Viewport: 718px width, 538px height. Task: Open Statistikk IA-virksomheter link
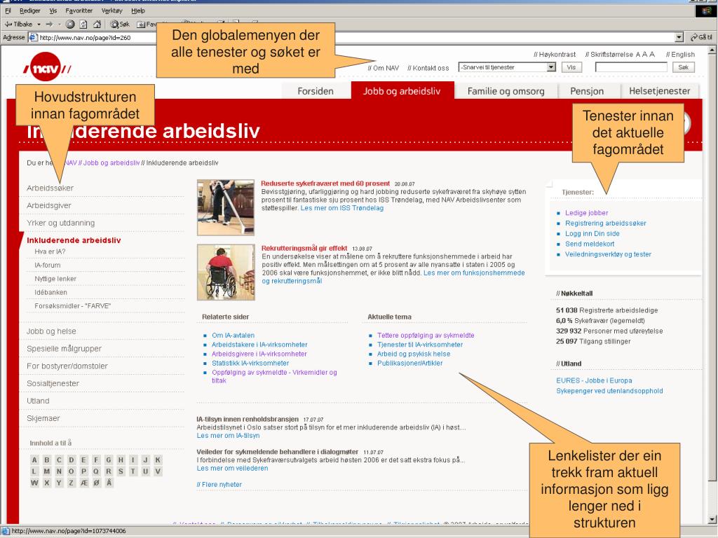250,364
